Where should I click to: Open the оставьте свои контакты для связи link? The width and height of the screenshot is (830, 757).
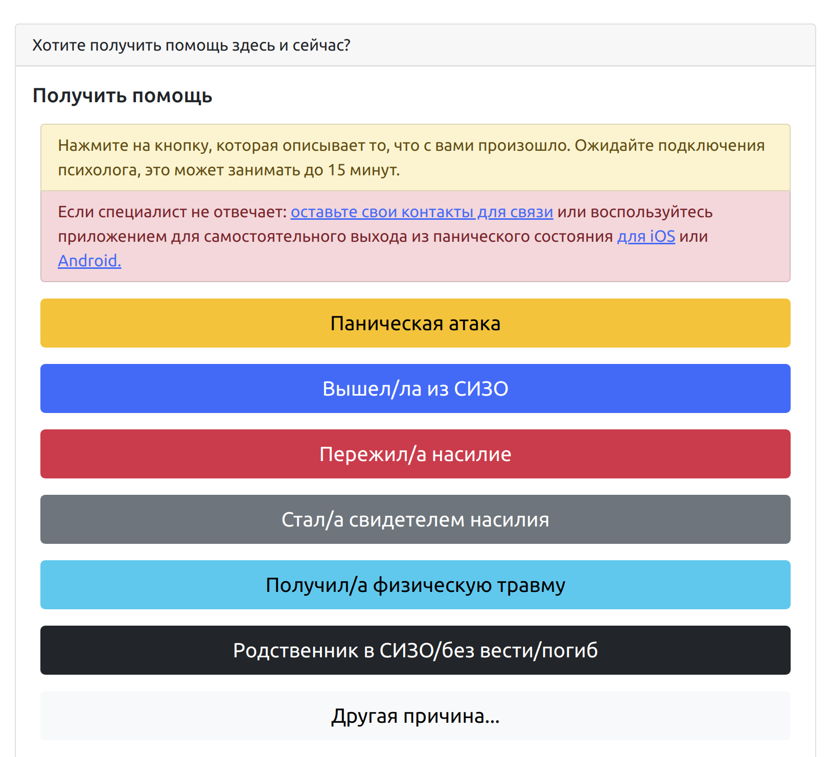coord(422,212)
